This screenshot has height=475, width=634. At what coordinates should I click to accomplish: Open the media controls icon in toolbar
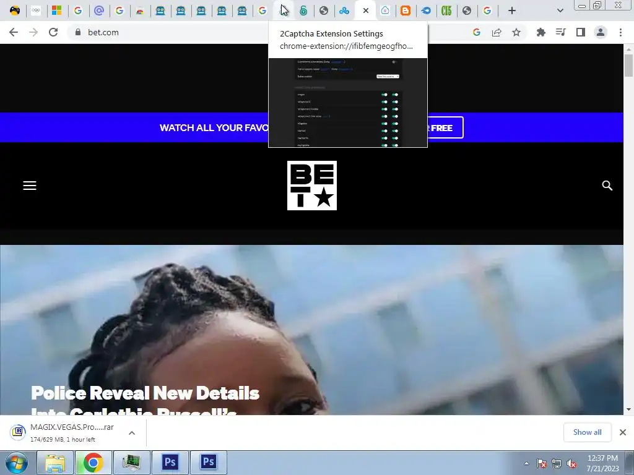pos(560,32)
